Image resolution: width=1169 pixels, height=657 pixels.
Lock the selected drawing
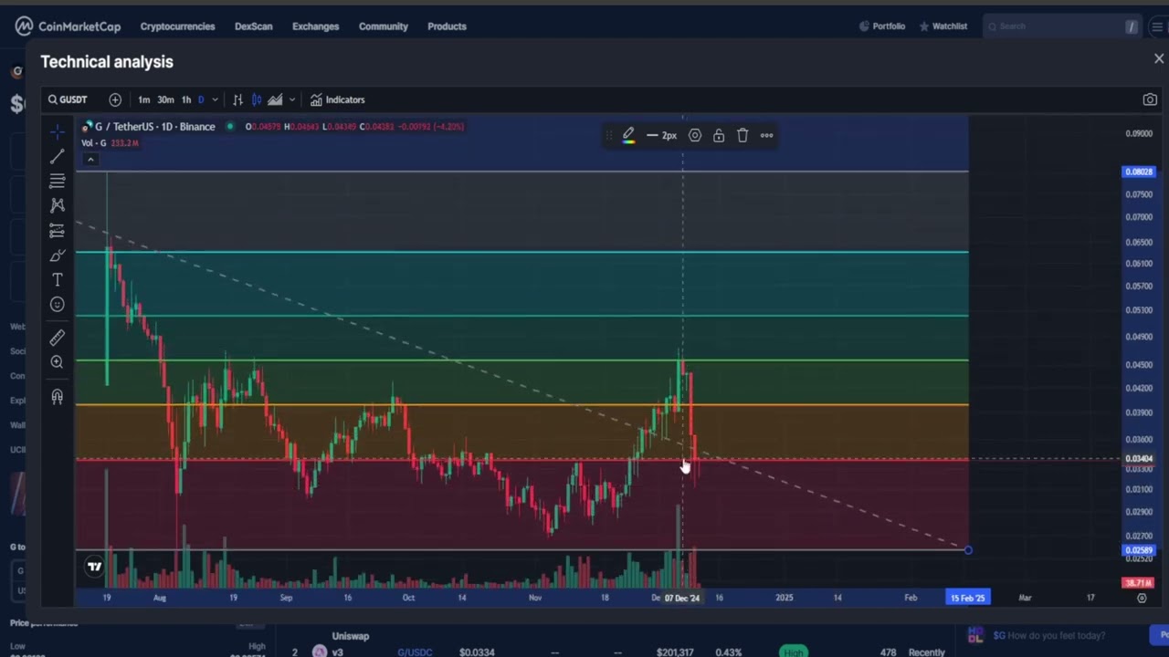719,135
